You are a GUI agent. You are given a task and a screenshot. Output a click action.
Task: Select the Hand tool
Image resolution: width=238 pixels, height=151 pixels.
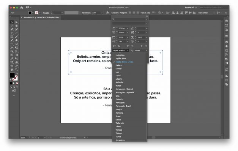tap(12, 69)
